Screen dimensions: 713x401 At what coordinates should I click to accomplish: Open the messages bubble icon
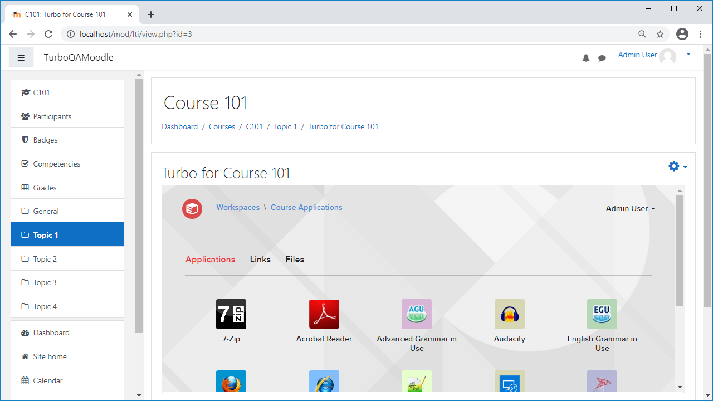coord(602,58)
